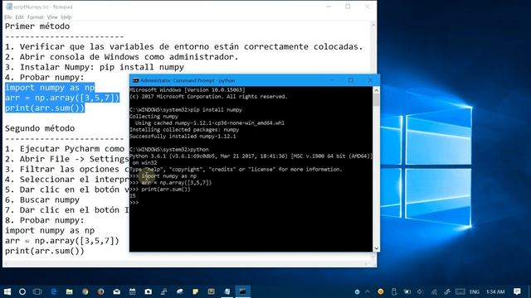Click the 'pip install numpy' command line in console

pos(186,110)
